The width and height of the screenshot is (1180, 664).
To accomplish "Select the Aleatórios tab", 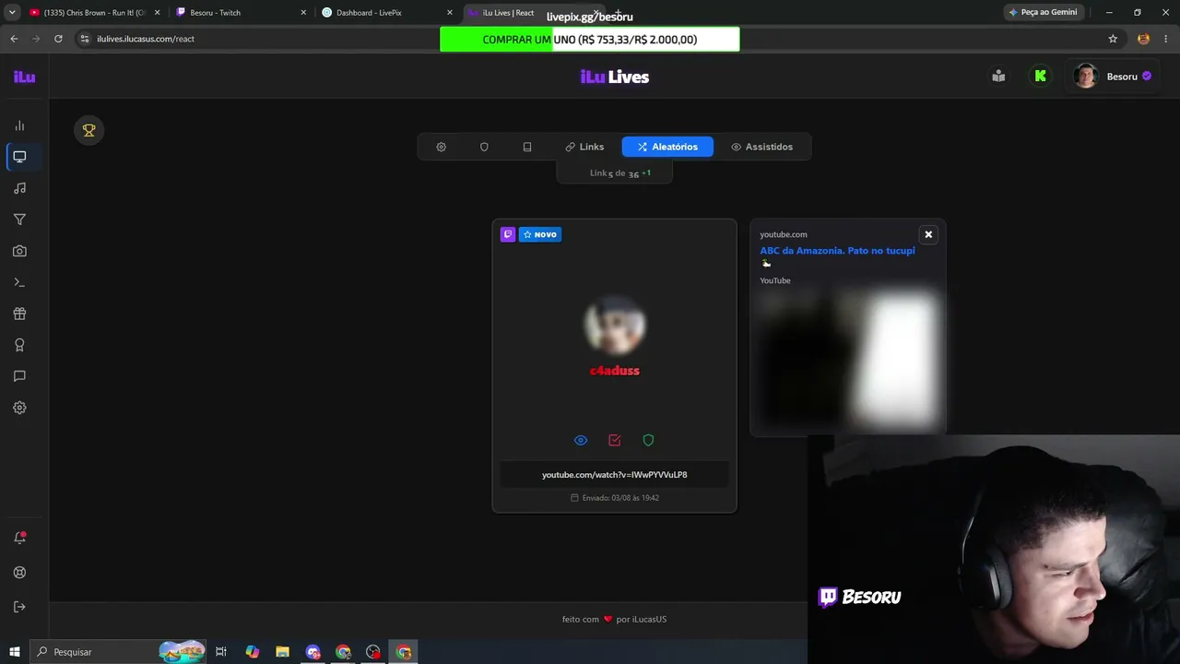I will [667, 147].
